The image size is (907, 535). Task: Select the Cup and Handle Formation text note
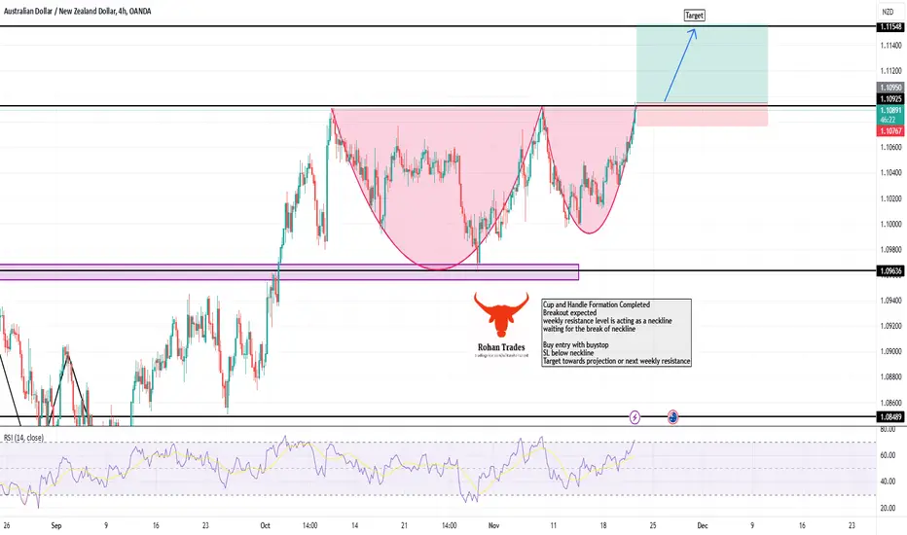[617, 333]
